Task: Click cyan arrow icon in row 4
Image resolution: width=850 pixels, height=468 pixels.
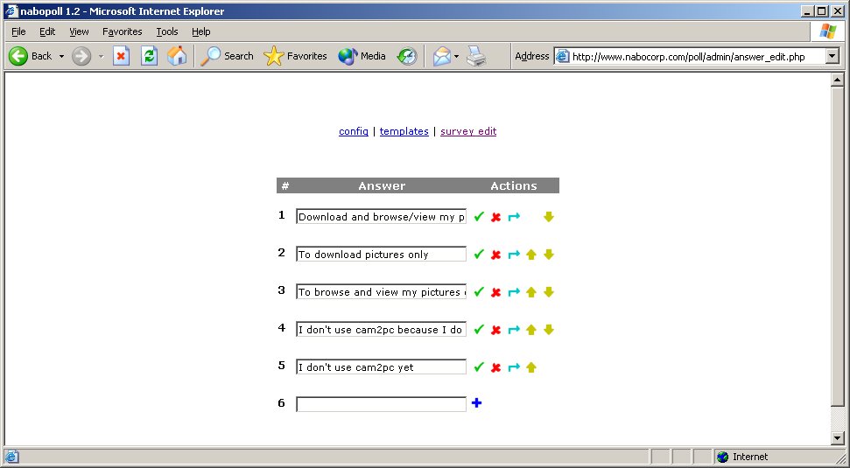Action: click(x=514, y=329)
